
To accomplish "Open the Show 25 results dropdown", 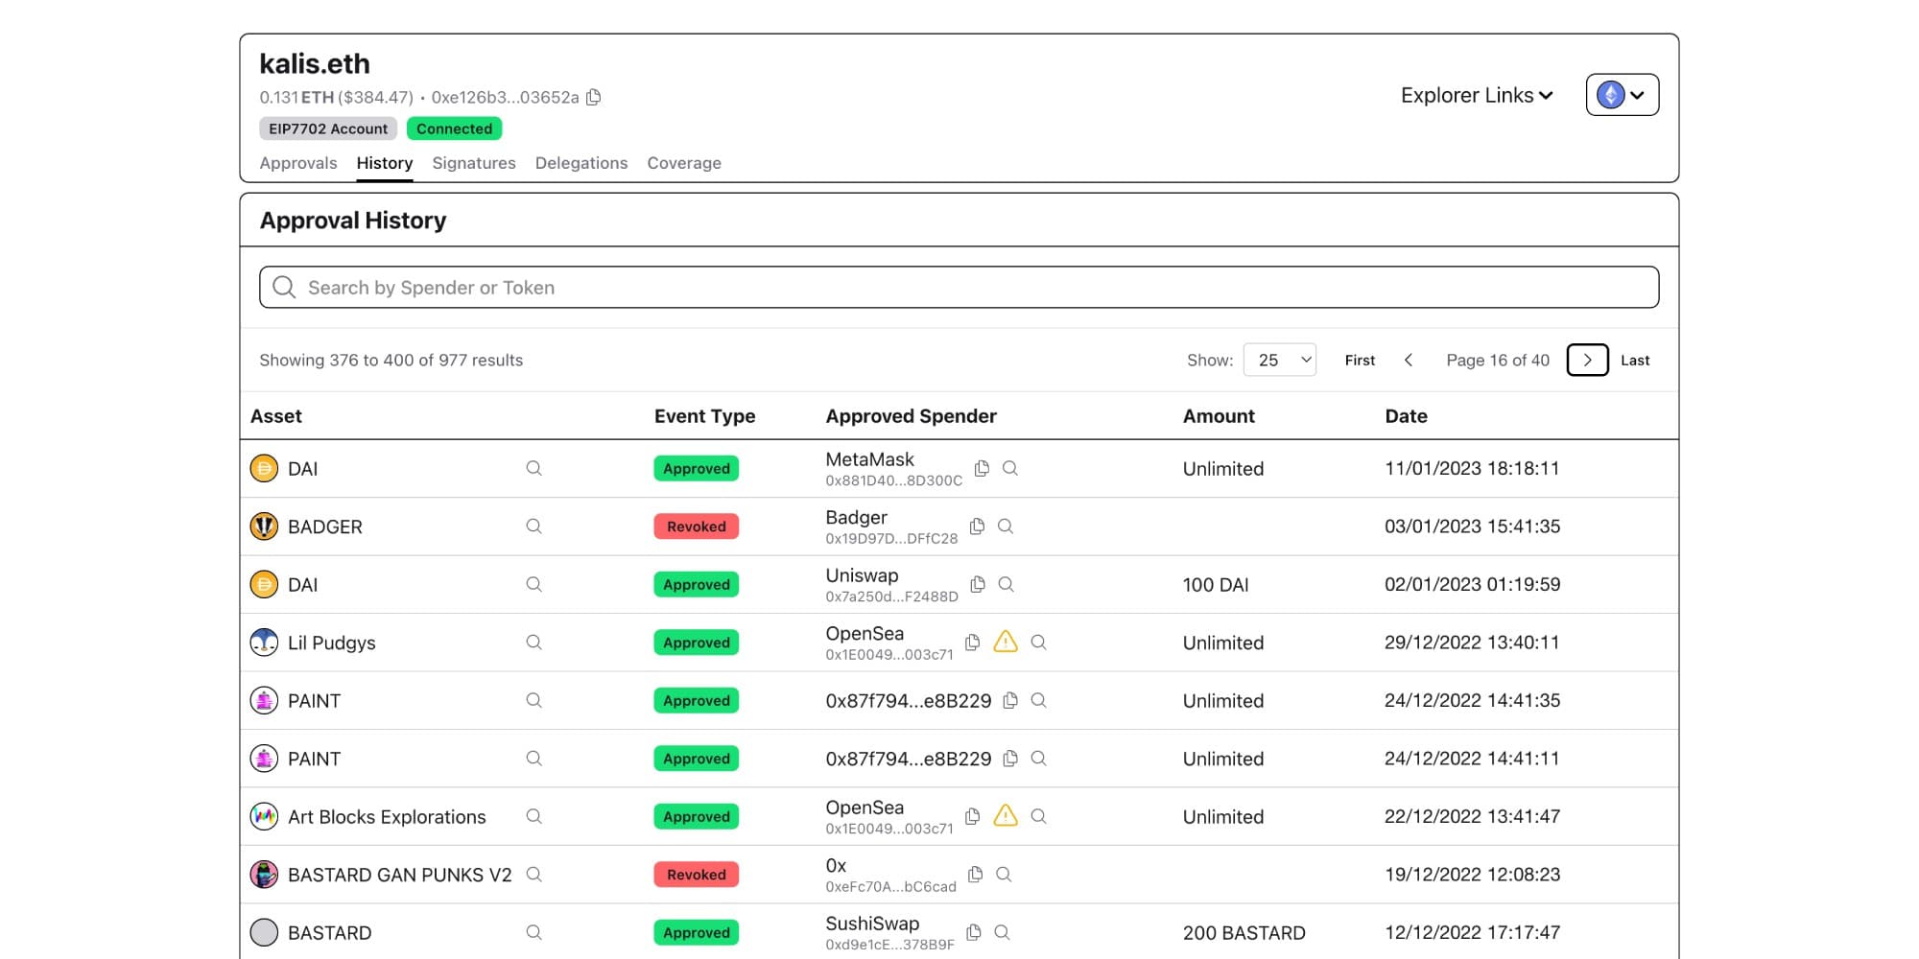I will pyautogui.click(x=1279, y=360).
